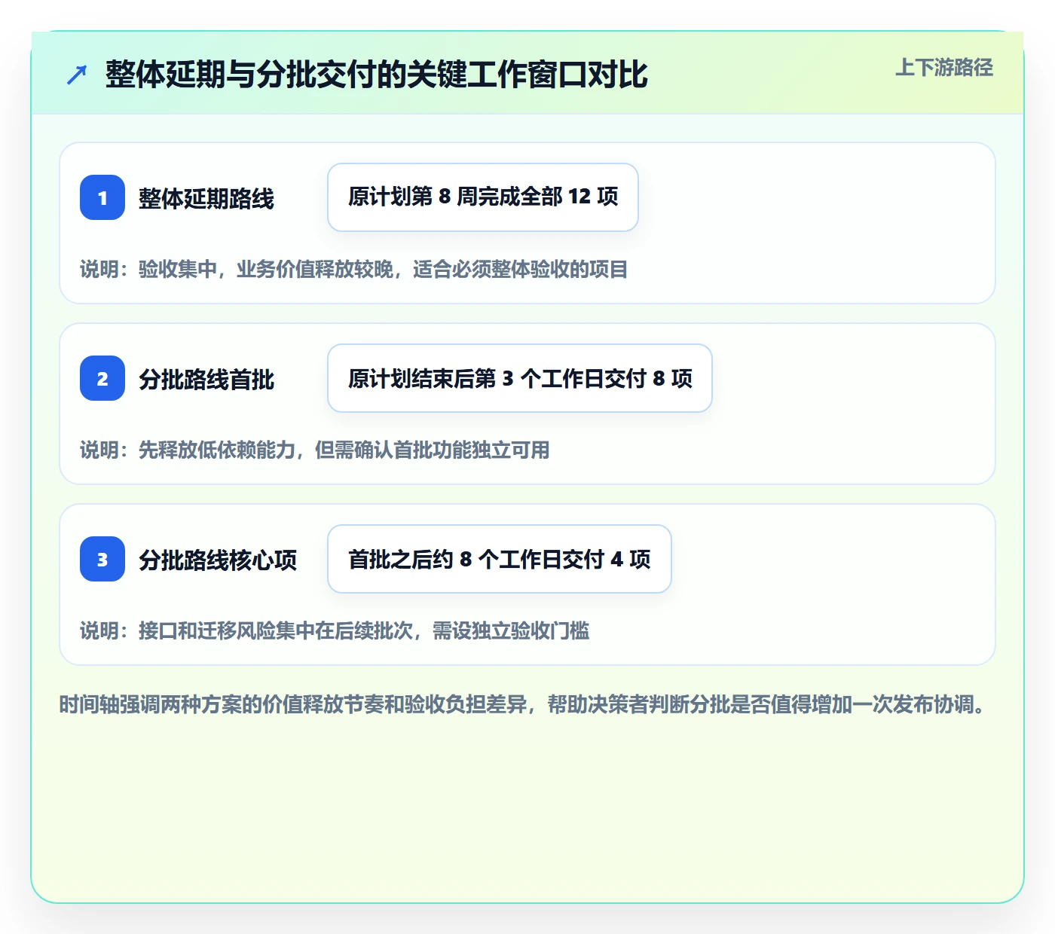This screenshot has height=934, width=1055.
Task: Click the 上下游路径 label in header
Action: click(x=944, y=68)
